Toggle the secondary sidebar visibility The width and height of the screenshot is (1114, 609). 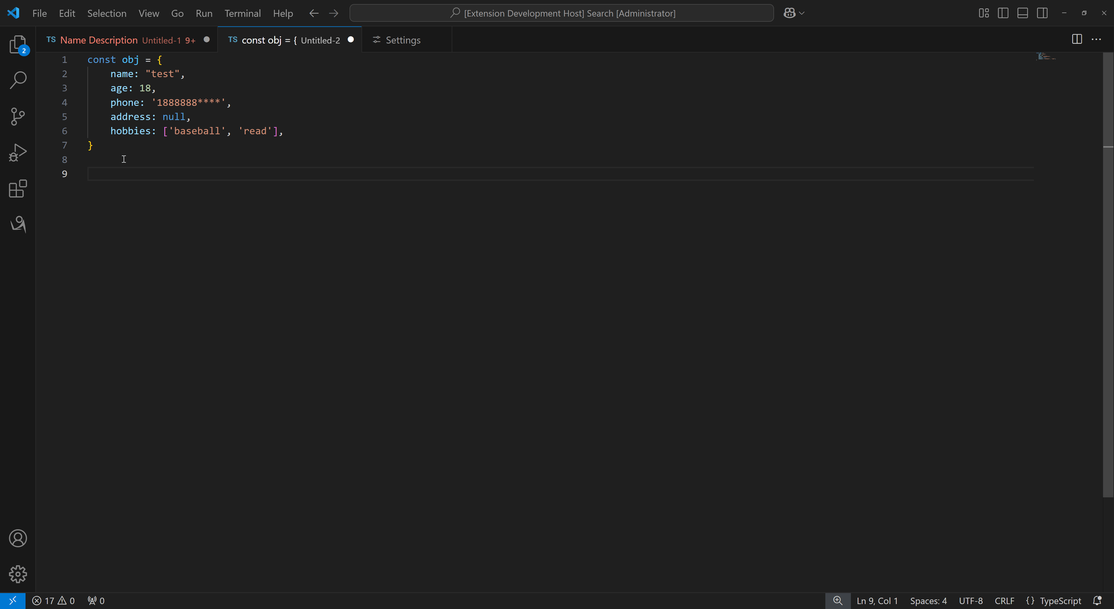coord(1042,13)
